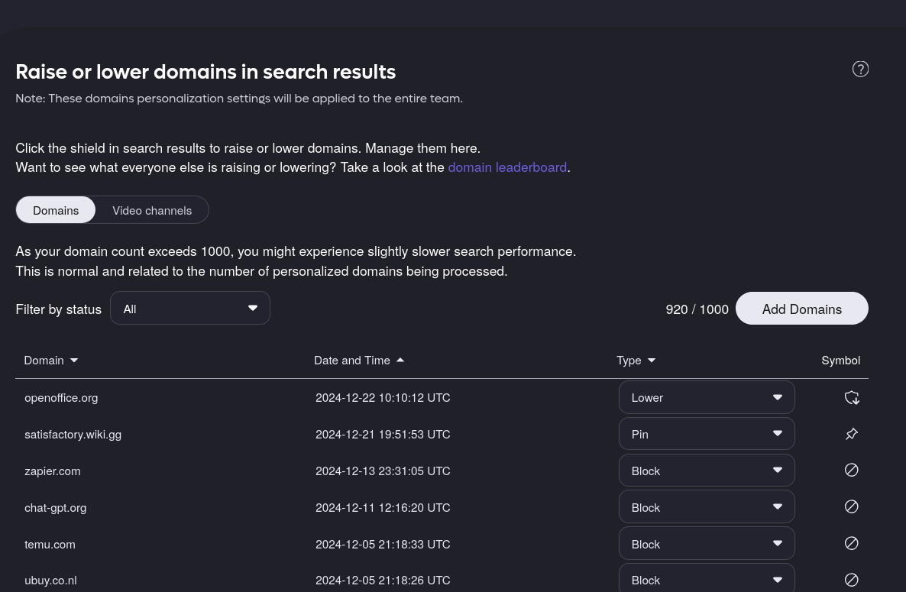Open Block type dropdown for chat-gpt.org
Screen dimensions: 906x592
point(706,507)
